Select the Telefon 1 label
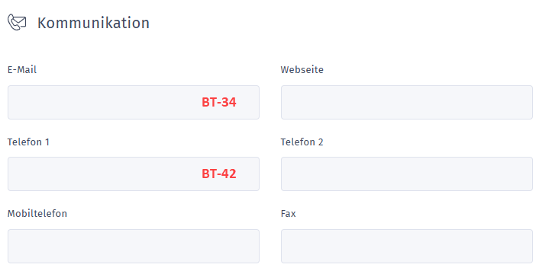 point(28,142)
